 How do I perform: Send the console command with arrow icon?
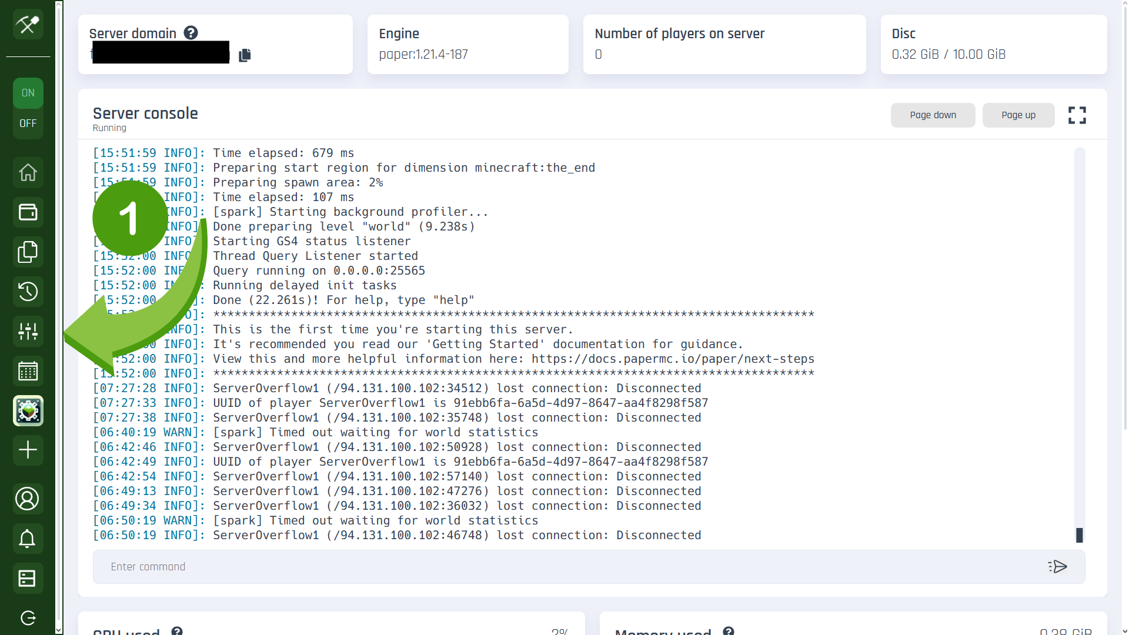1057,567
